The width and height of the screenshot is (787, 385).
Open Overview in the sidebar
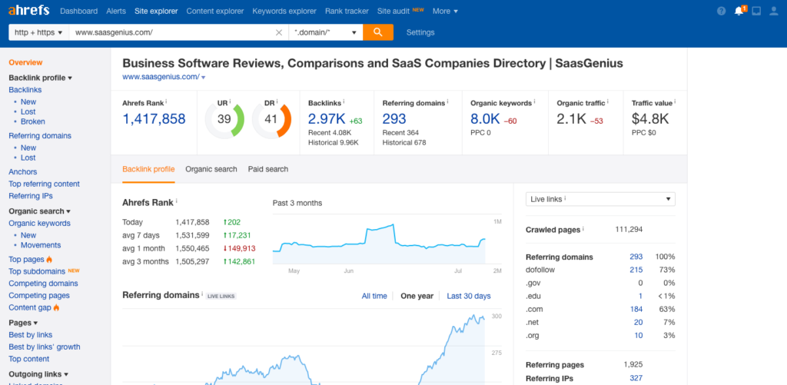(x=25, y=63)
